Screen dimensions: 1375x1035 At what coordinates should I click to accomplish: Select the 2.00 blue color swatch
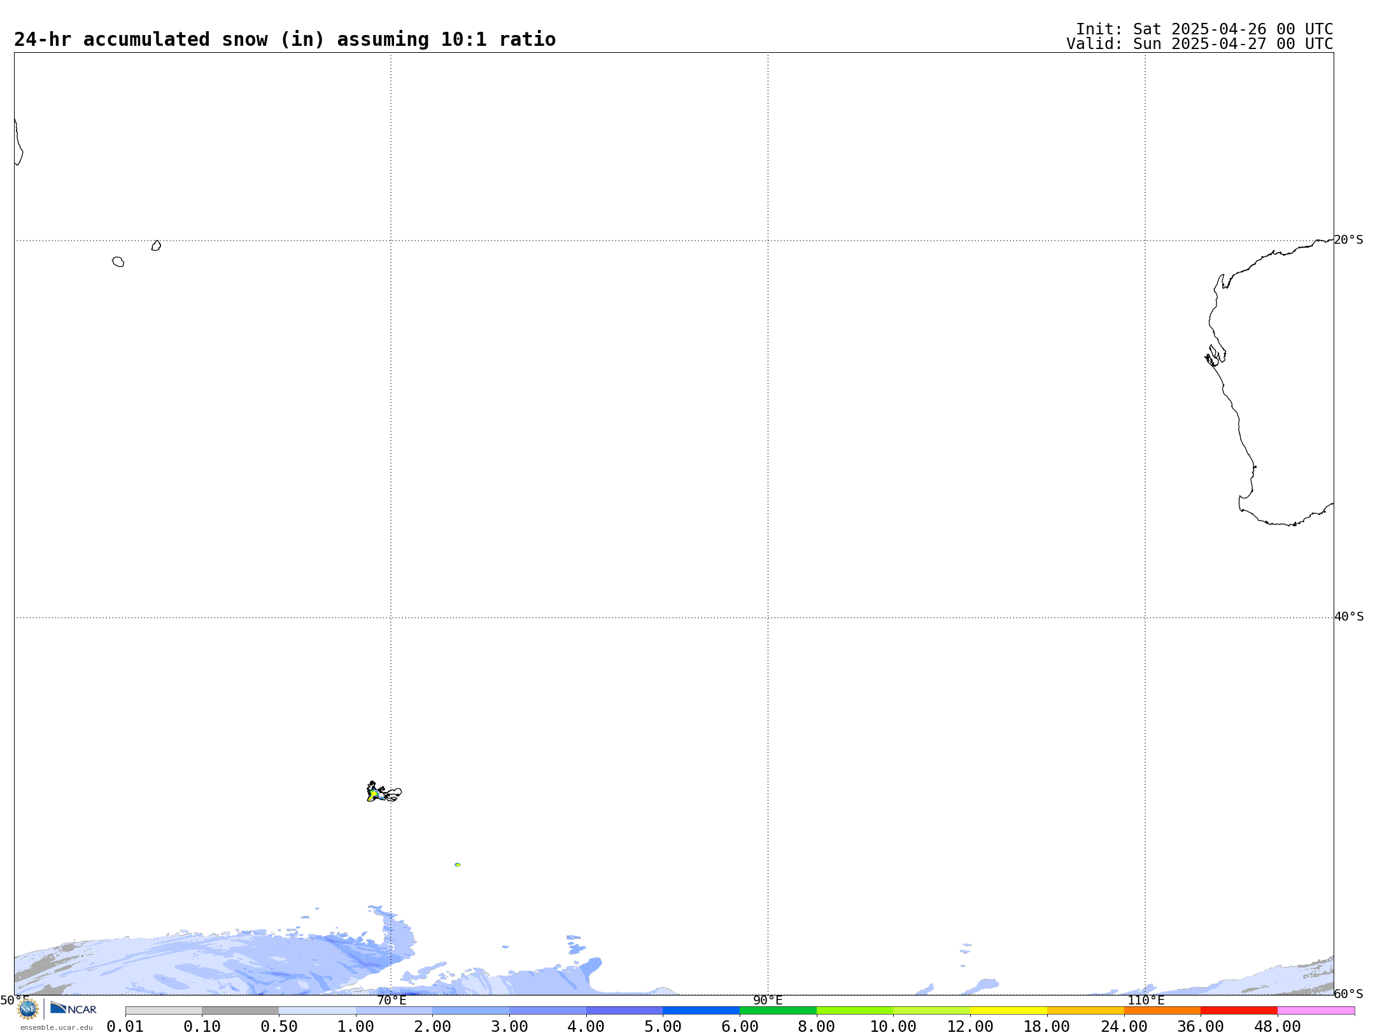tap(470, 1011)
